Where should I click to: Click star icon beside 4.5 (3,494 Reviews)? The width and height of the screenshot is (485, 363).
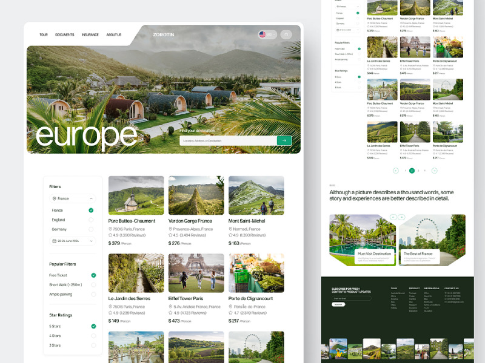click(170, 235)
